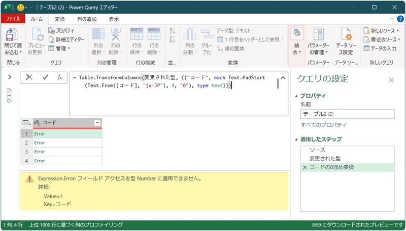Select the Error cell in row 3
406x231 pixels.
click(67, 152)
